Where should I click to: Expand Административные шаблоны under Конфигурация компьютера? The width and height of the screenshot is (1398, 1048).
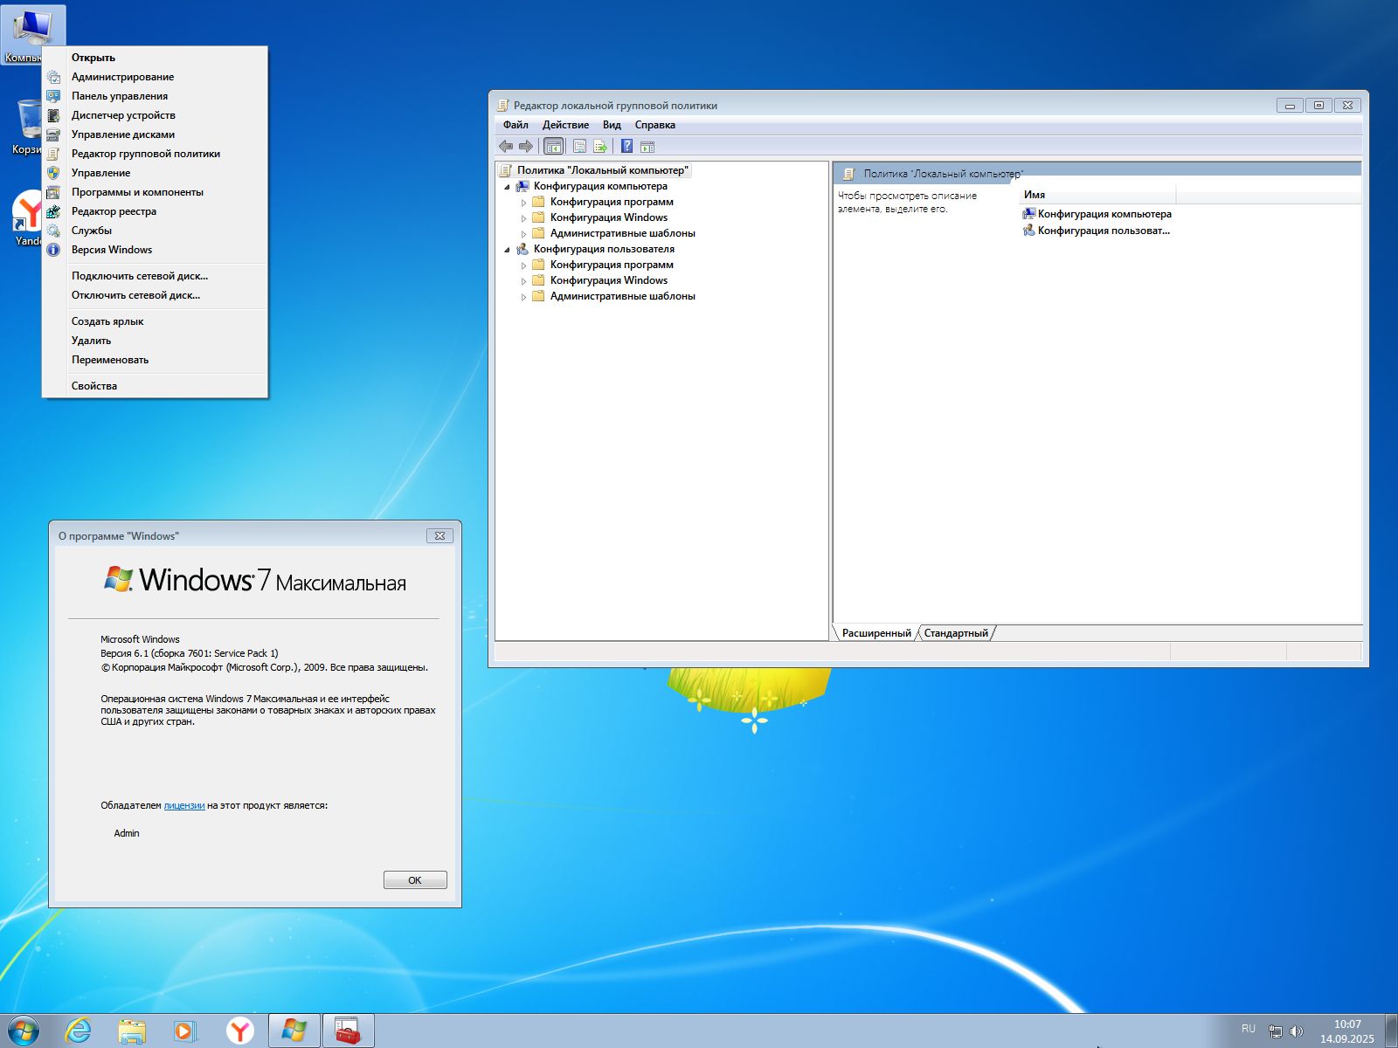524,234
